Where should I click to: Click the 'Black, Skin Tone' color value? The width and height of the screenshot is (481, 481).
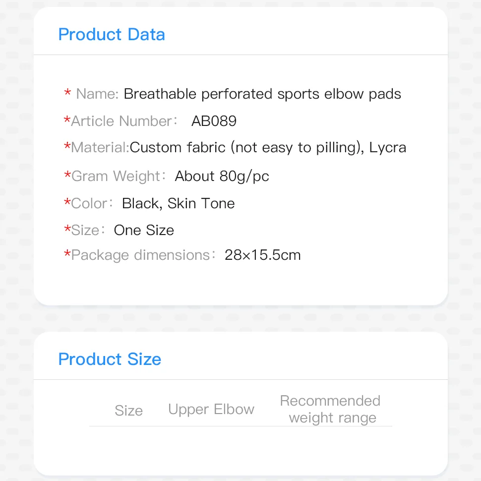point(179,203)
